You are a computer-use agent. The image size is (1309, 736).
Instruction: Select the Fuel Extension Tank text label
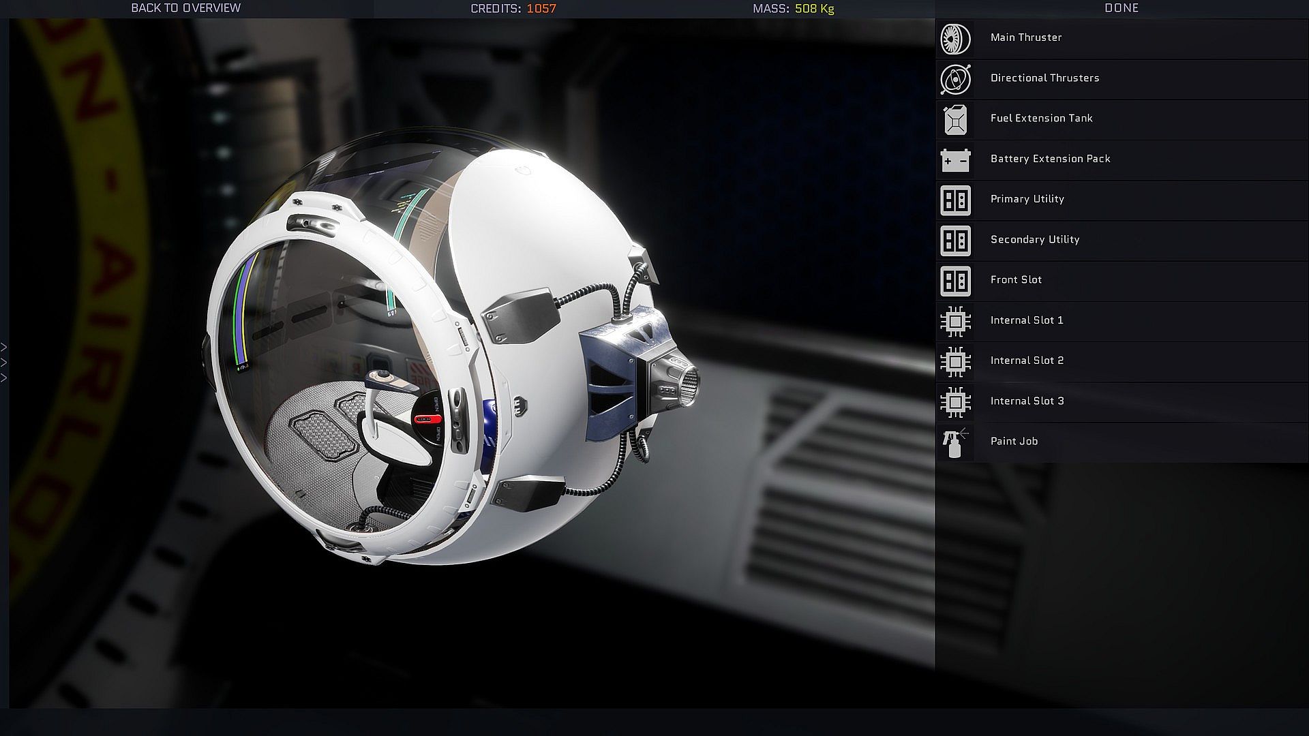[x=1041, y=118]
